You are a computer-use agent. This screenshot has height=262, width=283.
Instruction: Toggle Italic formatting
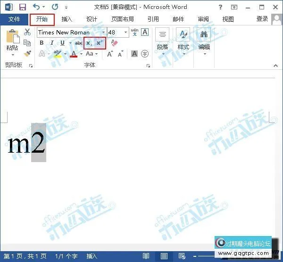coord(52,43)
